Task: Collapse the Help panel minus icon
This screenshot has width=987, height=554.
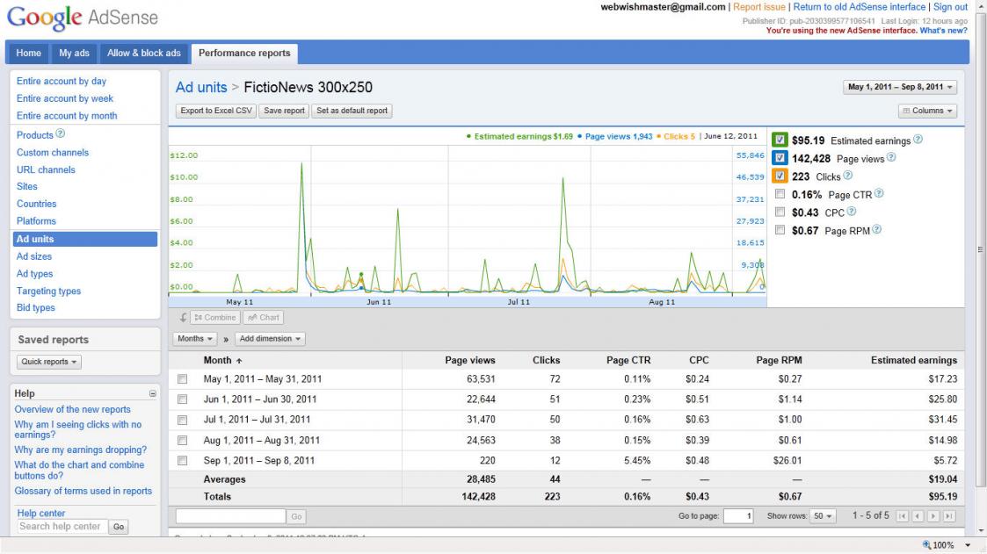Action: [153, 394]
